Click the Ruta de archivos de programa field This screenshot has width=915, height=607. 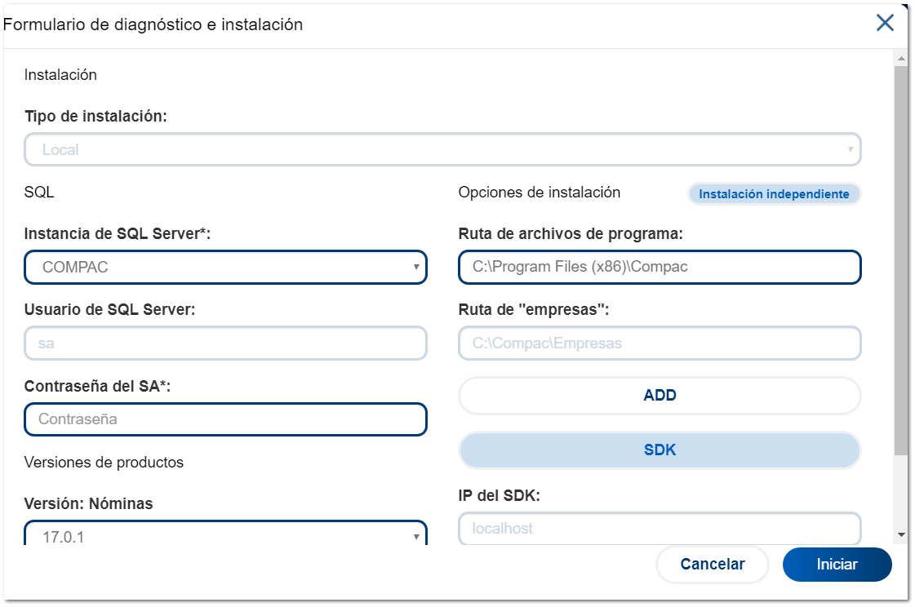tap(660, 267)
